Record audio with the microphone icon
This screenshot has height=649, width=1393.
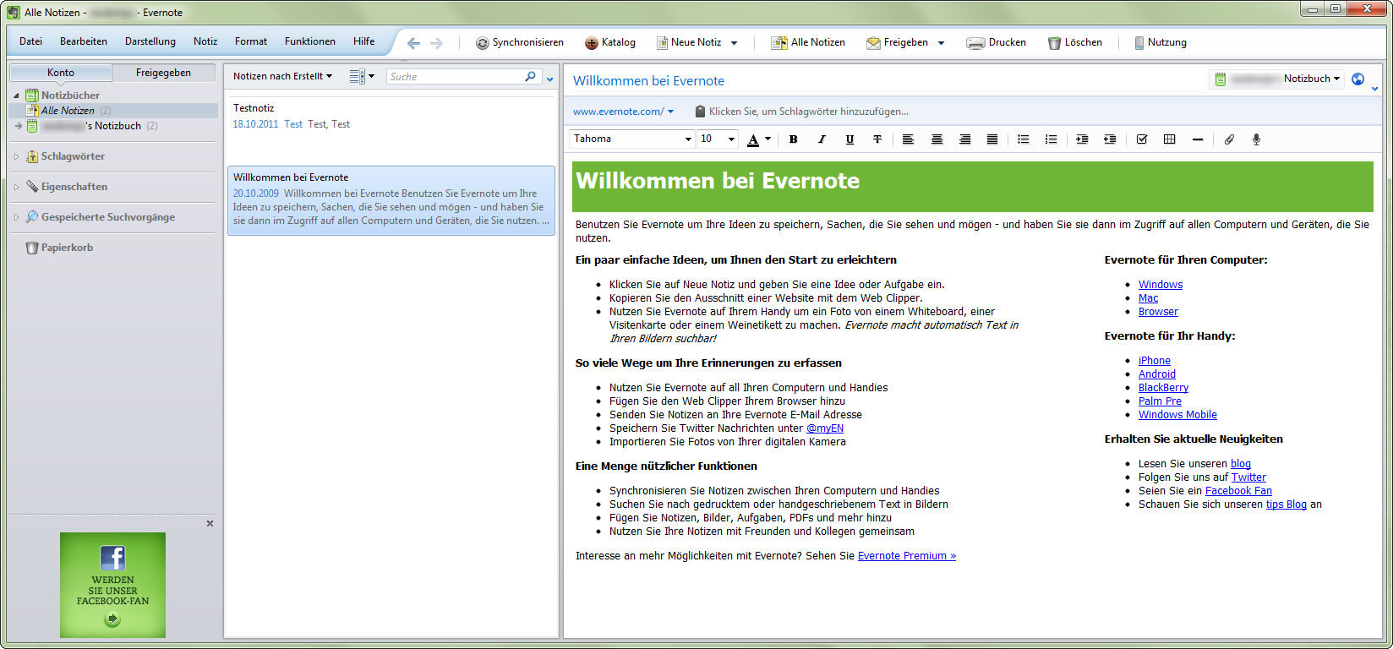point(1257,139)
